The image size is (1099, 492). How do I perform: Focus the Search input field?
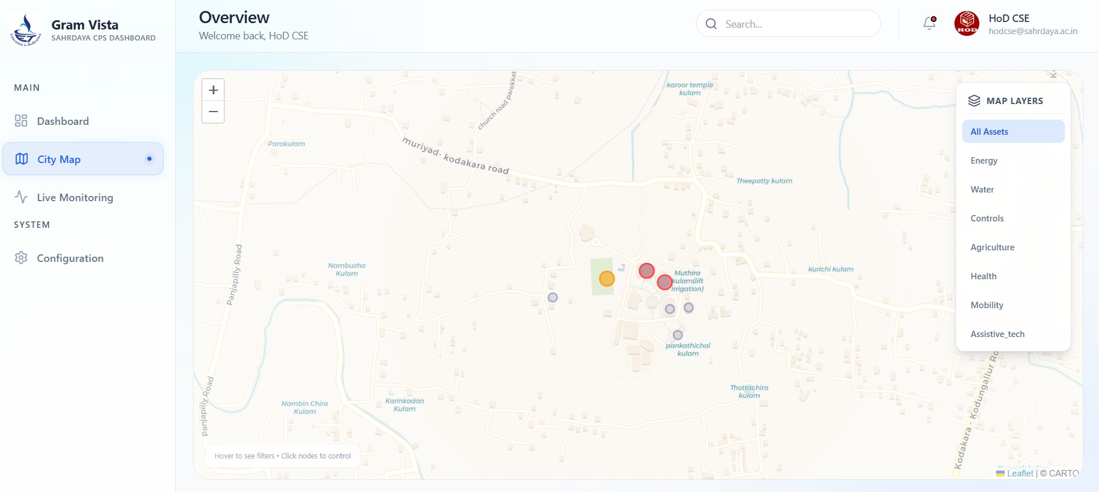point(798,24)
